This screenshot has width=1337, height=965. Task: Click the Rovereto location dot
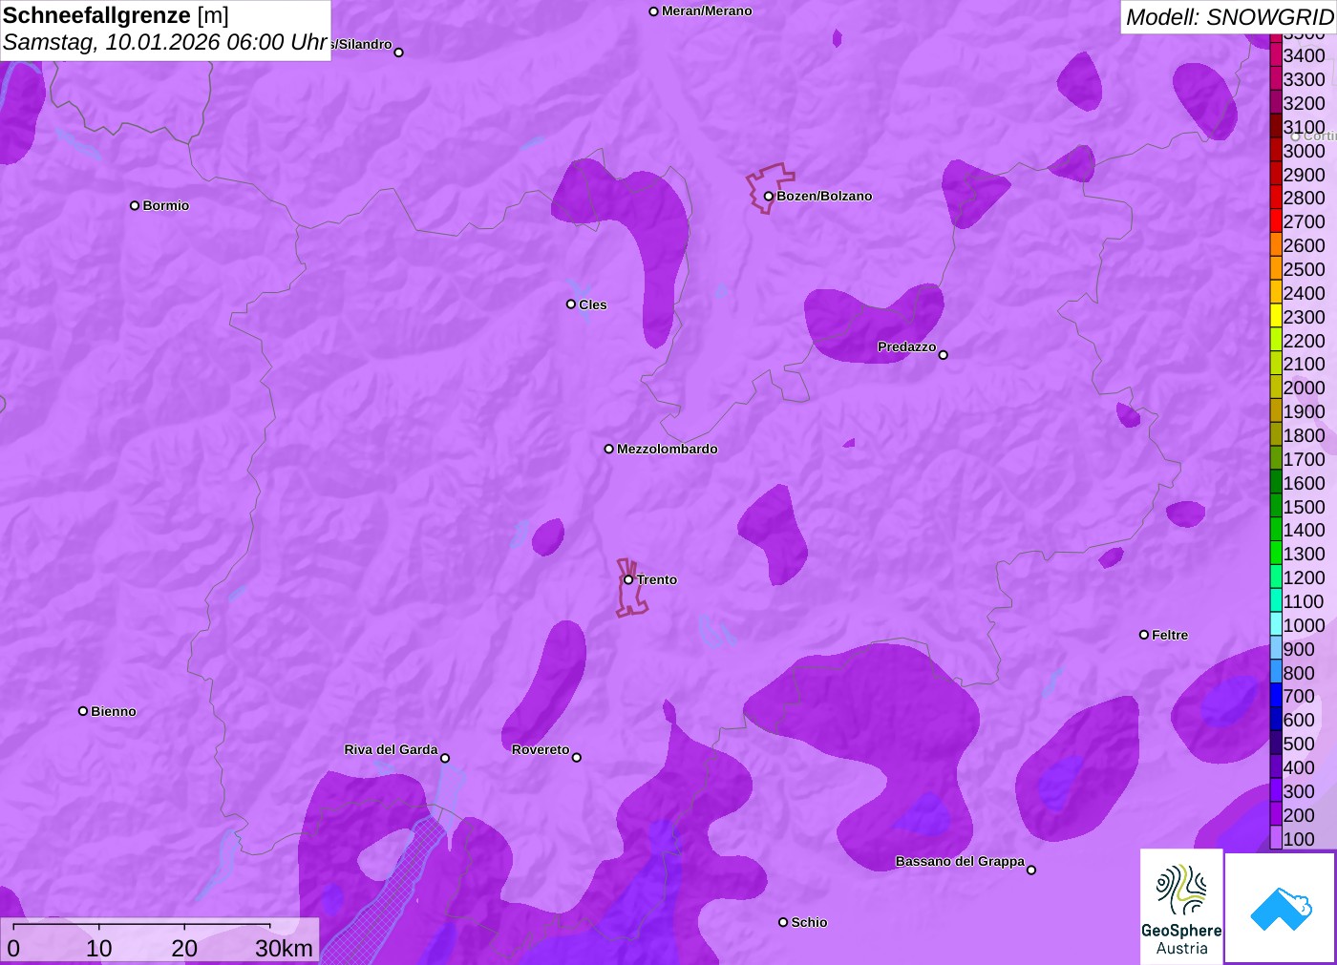[x=577, y=758]
